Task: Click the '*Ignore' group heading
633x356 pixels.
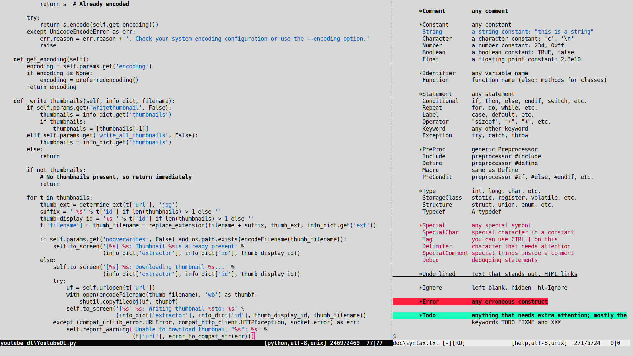Action: click(431, 288)
